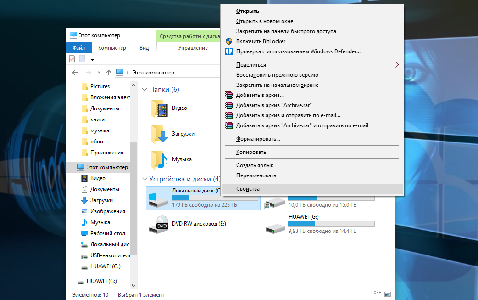Open the Вид ribbon tab

(144, 48)
